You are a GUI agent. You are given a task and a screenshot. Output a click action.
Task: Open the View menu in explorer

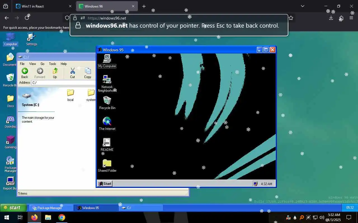point(32,64)
